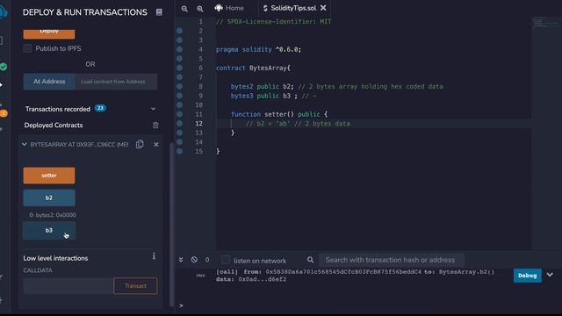
Task: Click the terminal command prompt
Action: [181, 305]
